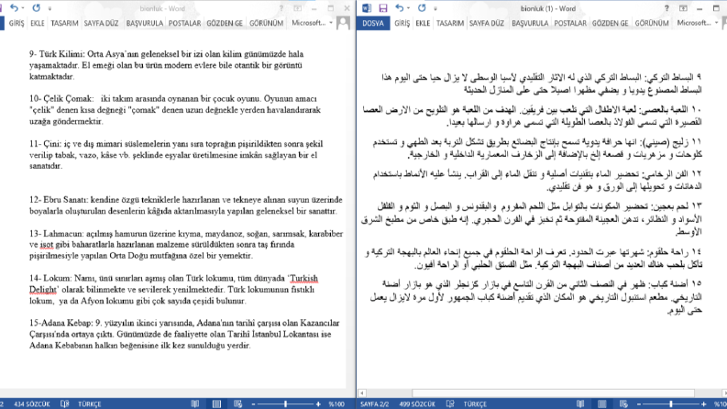This screenshot has height=409, width=727.
Task: Open GİRİŞ tab in right window
Action: [402, 23]
